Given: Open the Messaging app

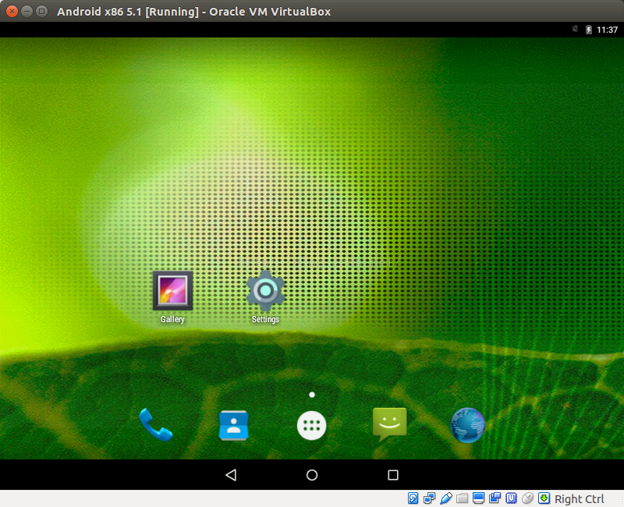Looking at the screenshot, I should tap(389, 424).
